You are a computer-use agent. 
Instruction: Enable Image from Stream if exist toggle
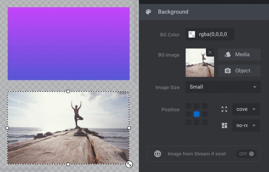pos(246,154)
